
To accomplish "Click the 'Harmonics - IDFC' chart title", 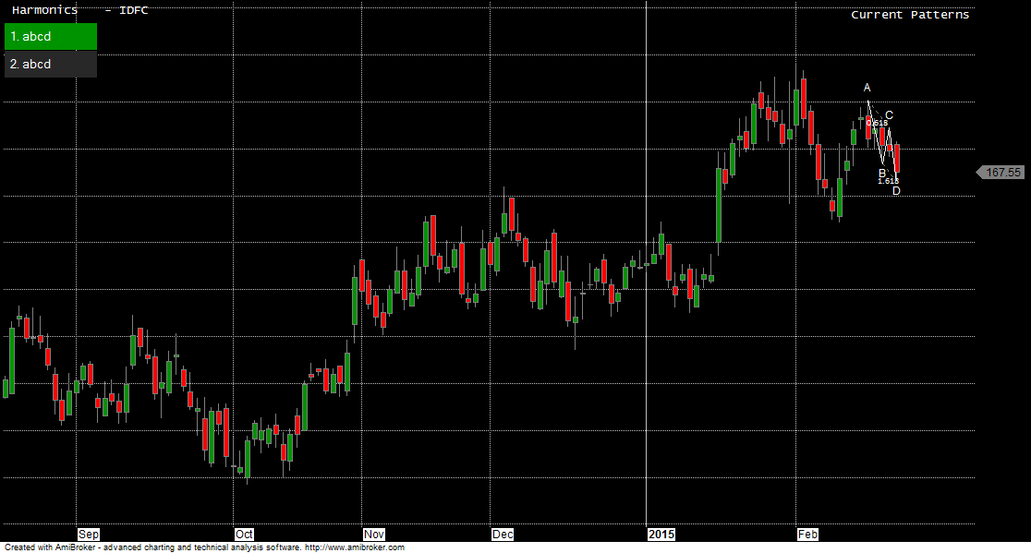I will pos(79,10).
